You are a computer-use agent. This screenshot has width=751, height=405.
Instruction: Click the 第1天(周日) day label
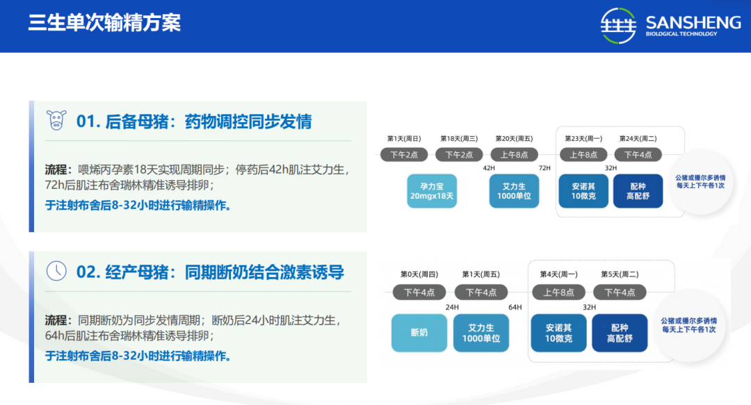coord(404,139)
